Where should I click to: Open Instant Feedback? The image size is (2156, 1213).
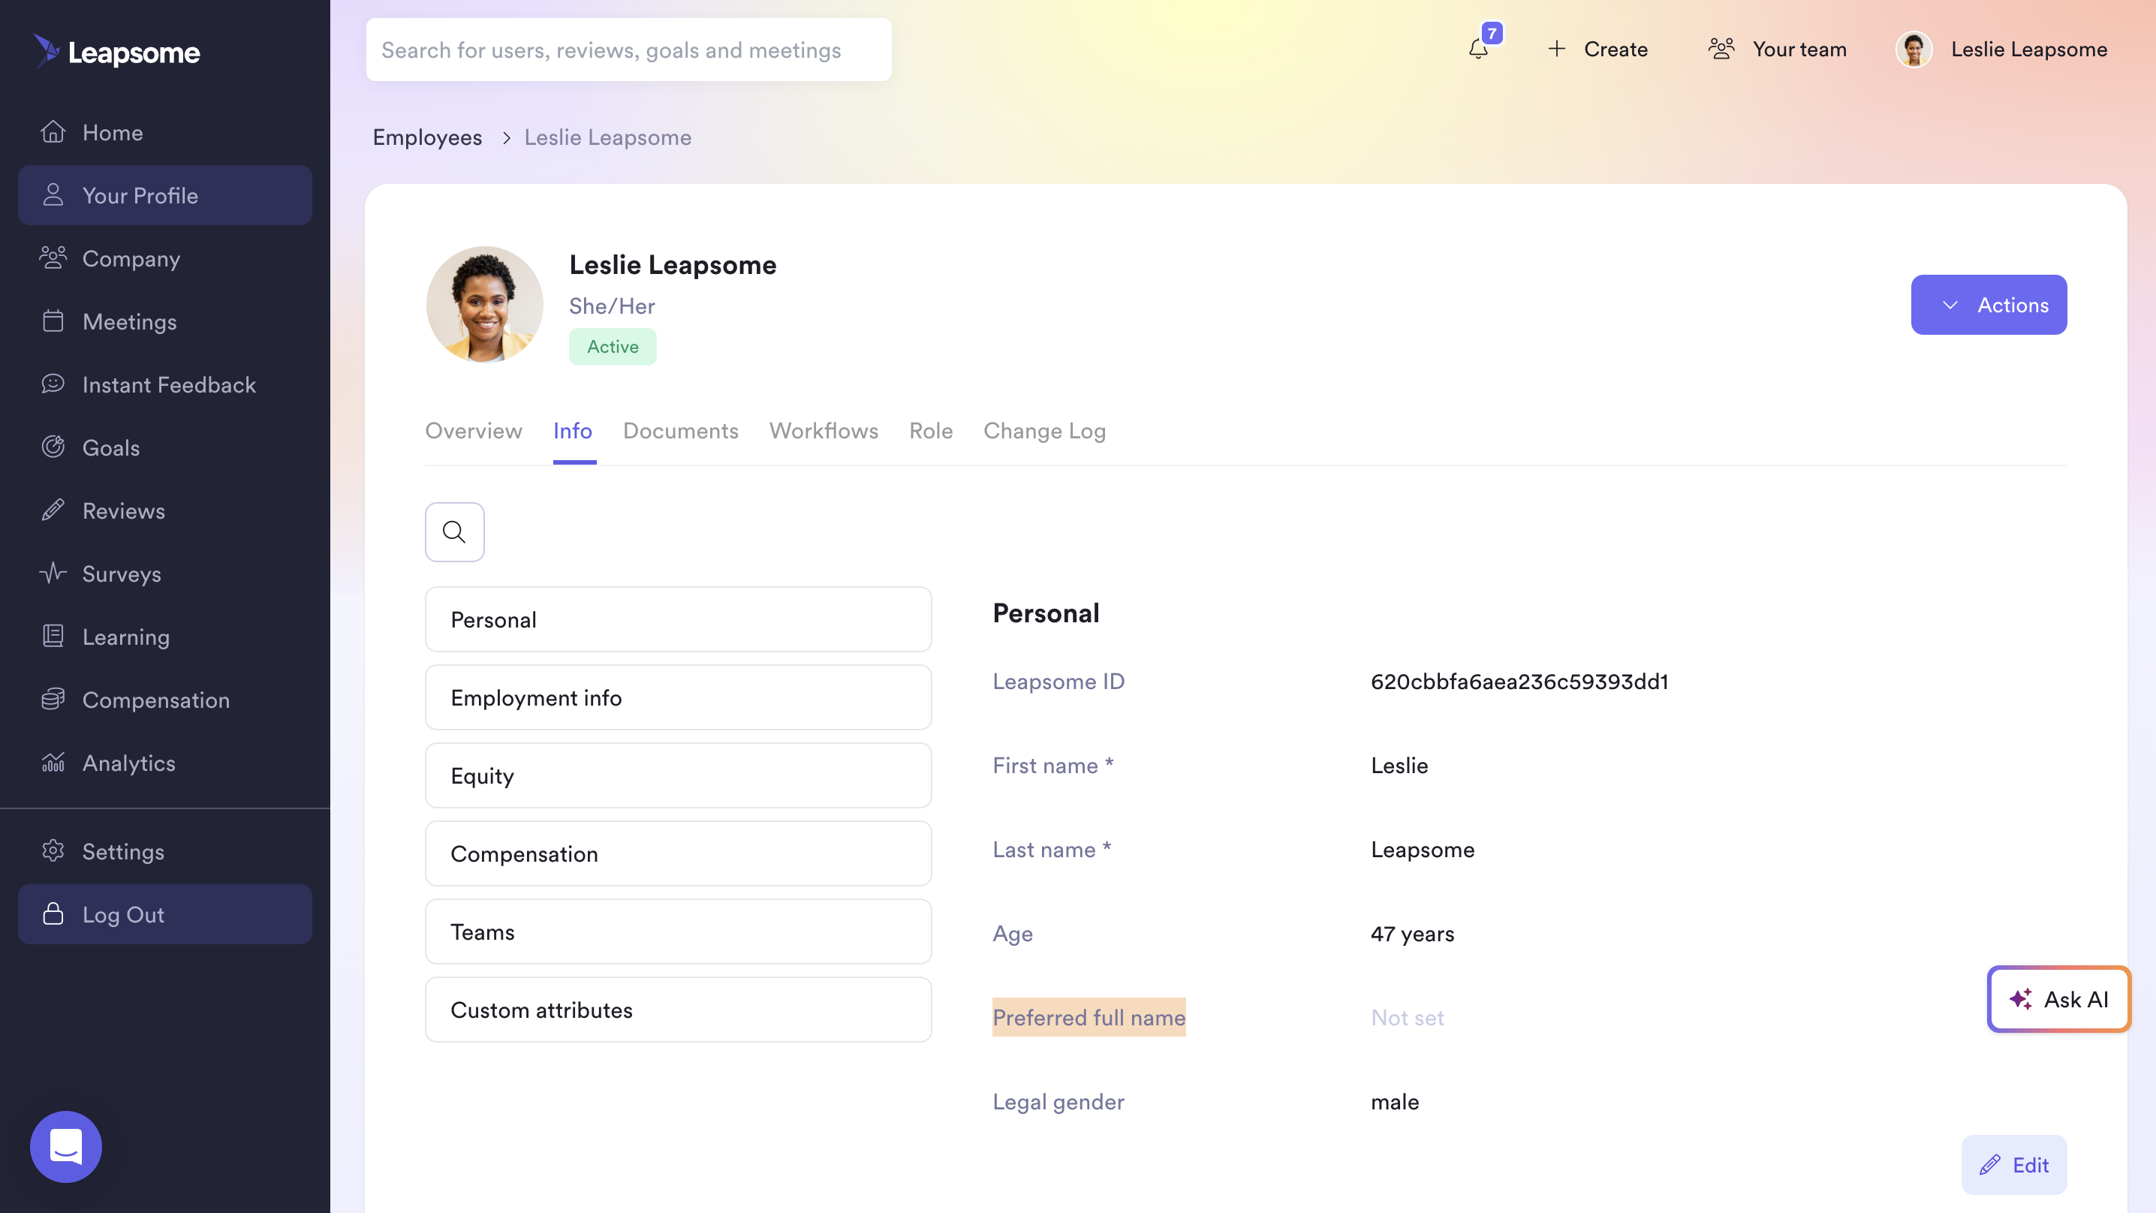(165, 385)
